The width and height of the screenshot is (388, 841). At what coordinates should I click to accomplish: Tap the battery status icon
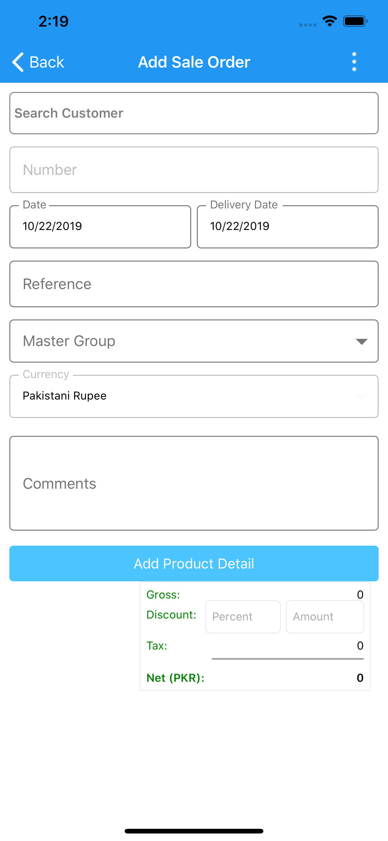(355, 21)
